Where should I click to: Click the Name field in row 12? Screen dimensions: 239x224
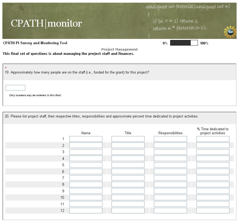coord(86,210)
